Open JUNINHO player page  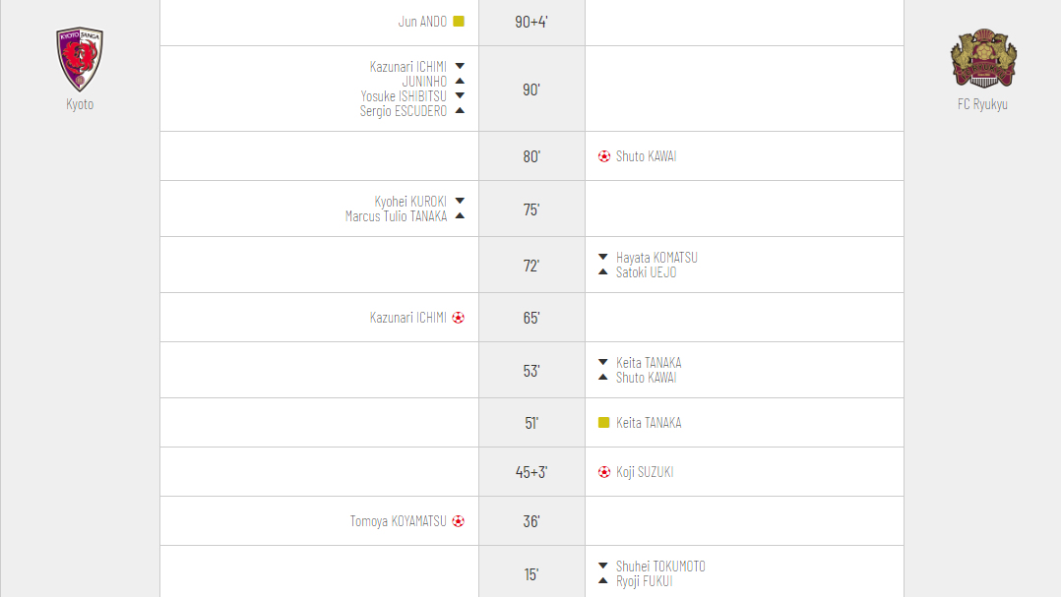pyautogui.click(x=424, y=82)
